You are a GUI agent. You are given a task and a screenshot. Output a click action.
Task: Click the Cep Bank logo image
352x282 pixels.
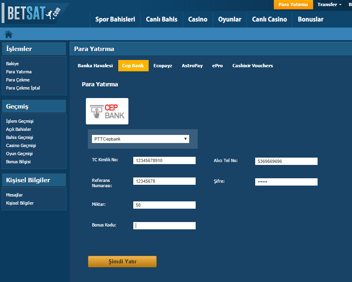(107, 111)
